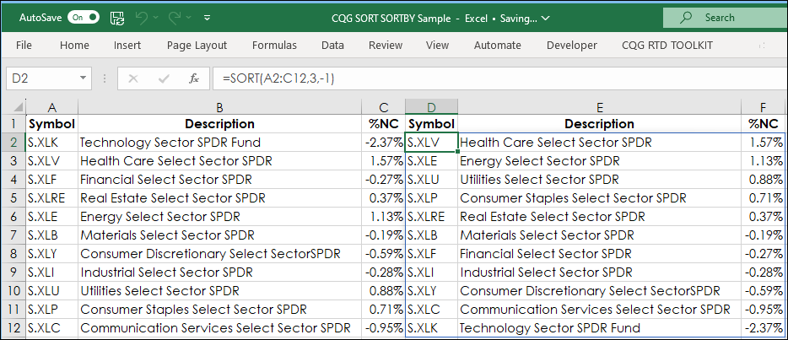The image size is (788, 340).
Task: Switch to the CQG RTD TOOLKIT tab
Action: click(x=667, y=45)
